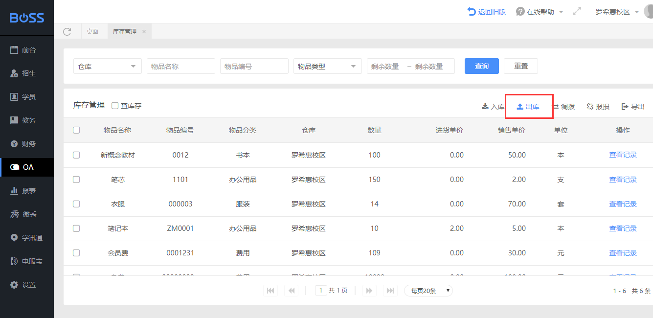This screenshot has width=653, height=318.
Task: Open 查看记录 for 衣服
Action: click(x=623, y=204)
